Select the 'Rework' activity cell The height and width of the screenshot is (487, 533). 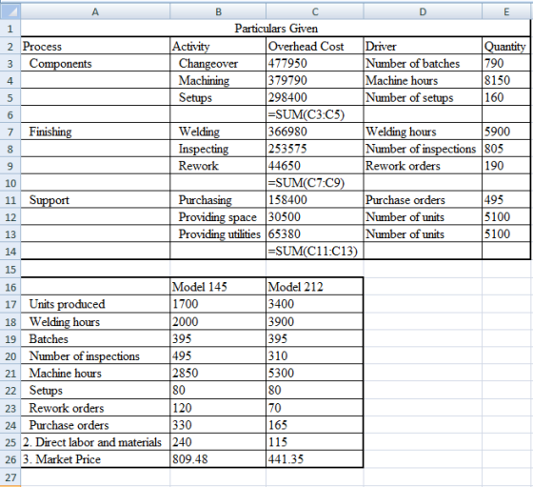[218, 166]
